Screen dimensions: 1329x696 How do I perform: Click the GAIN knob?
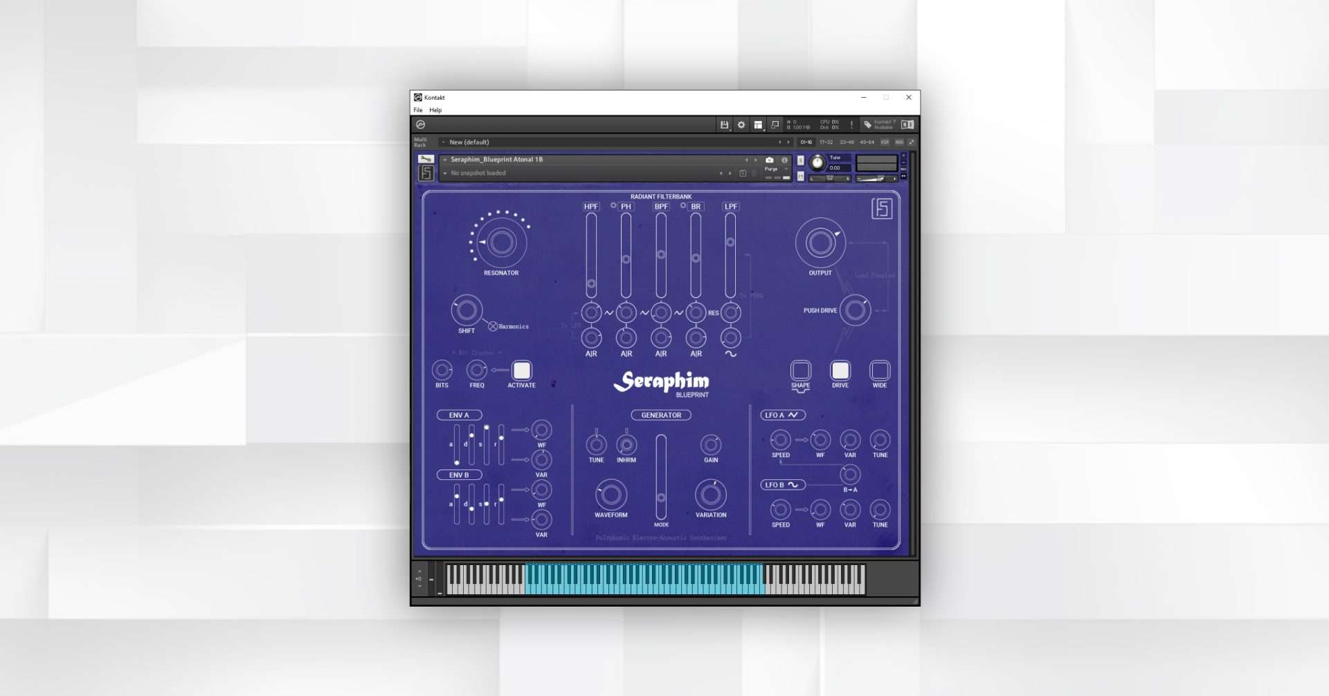711,444
